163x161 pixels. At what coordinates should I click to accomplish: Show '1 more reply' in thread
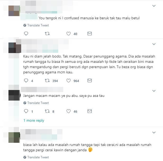click(x=34, y=120)
